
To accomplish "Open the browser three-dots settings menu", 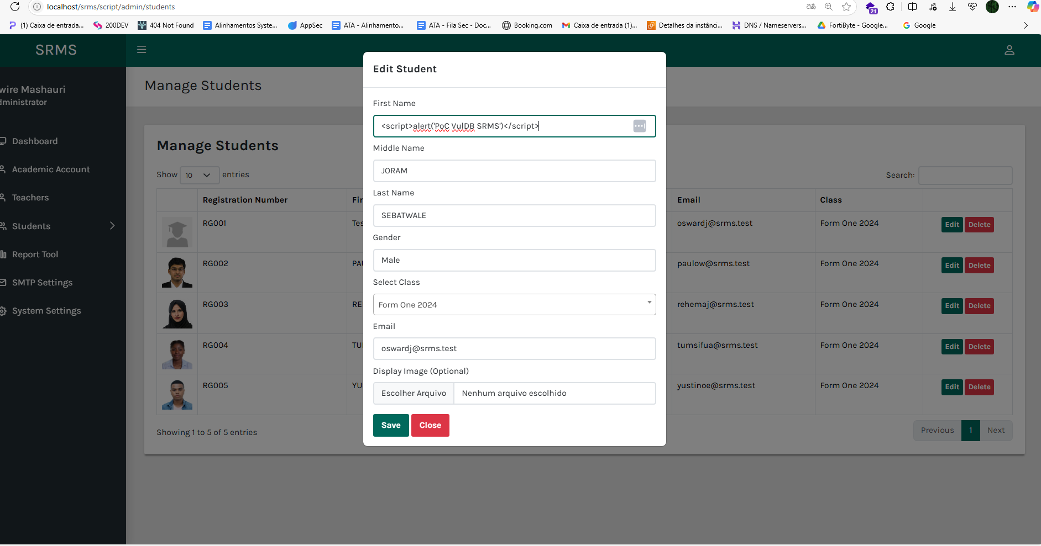I will click(1012, 7).
